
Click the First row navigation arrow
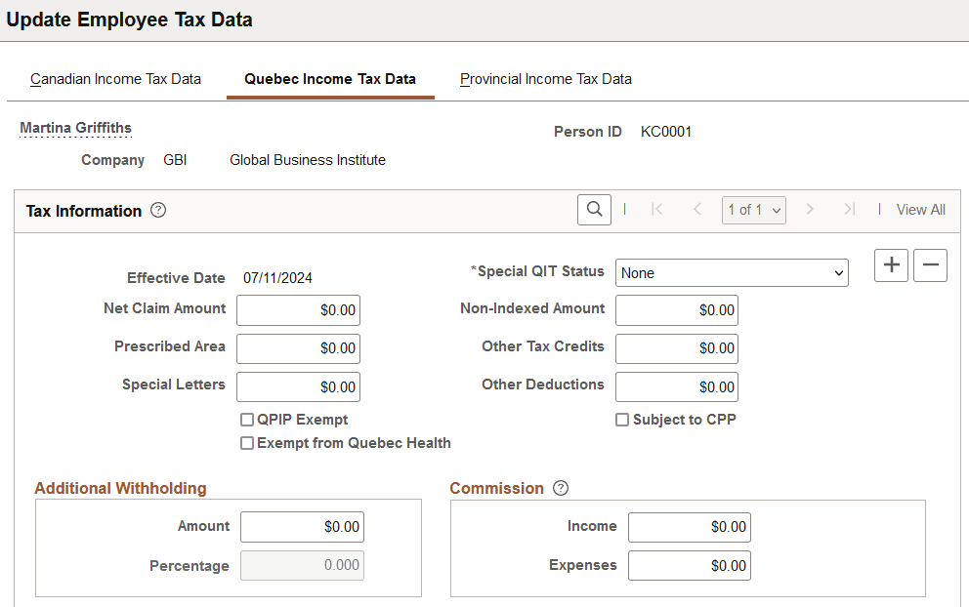[x=656, y=209]
